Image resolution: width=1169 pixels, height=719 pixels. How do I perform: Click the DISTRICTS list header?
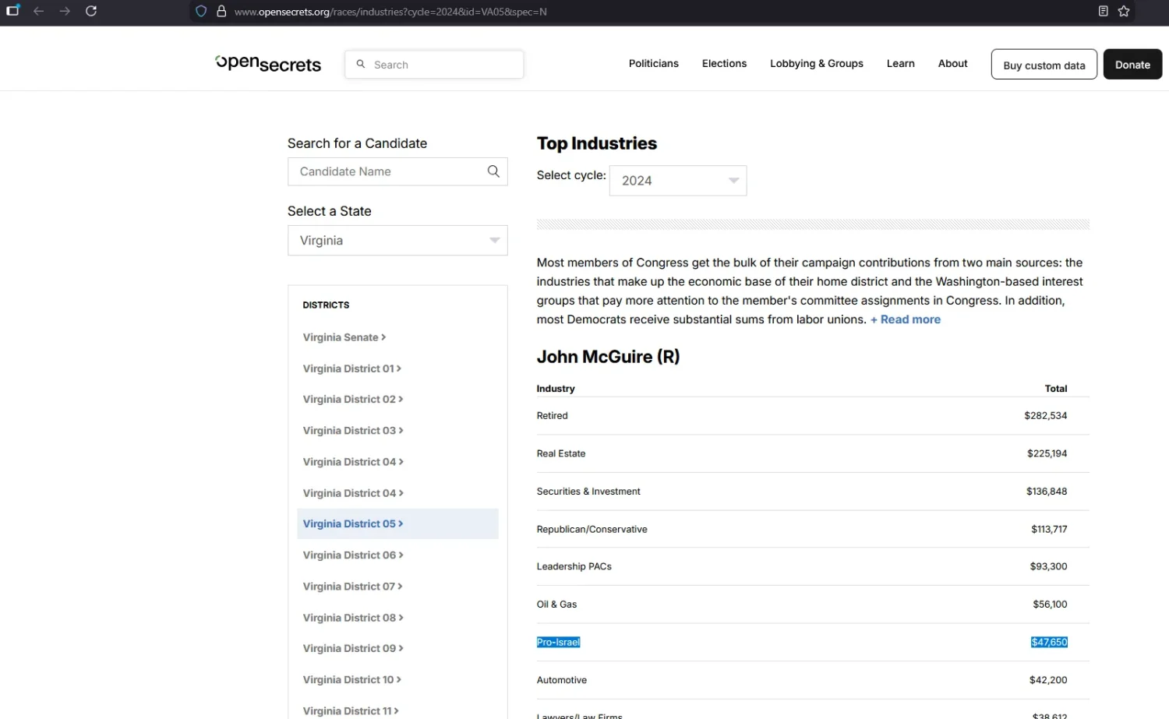click(x=326, y=305)
